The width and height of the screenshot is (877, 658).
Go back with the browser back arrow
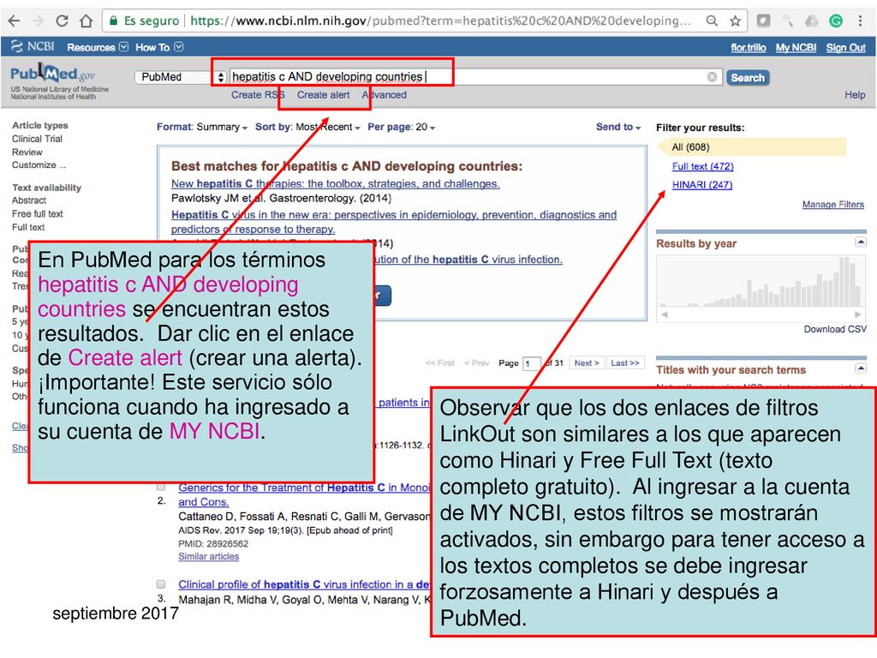click(x=14, y=21)
